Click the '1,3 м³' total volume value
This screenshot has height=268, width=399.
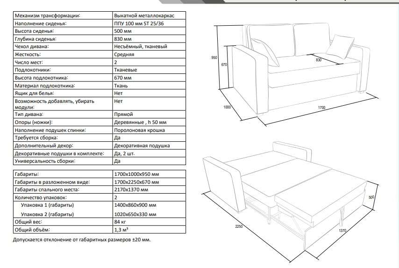coord(121,230)
